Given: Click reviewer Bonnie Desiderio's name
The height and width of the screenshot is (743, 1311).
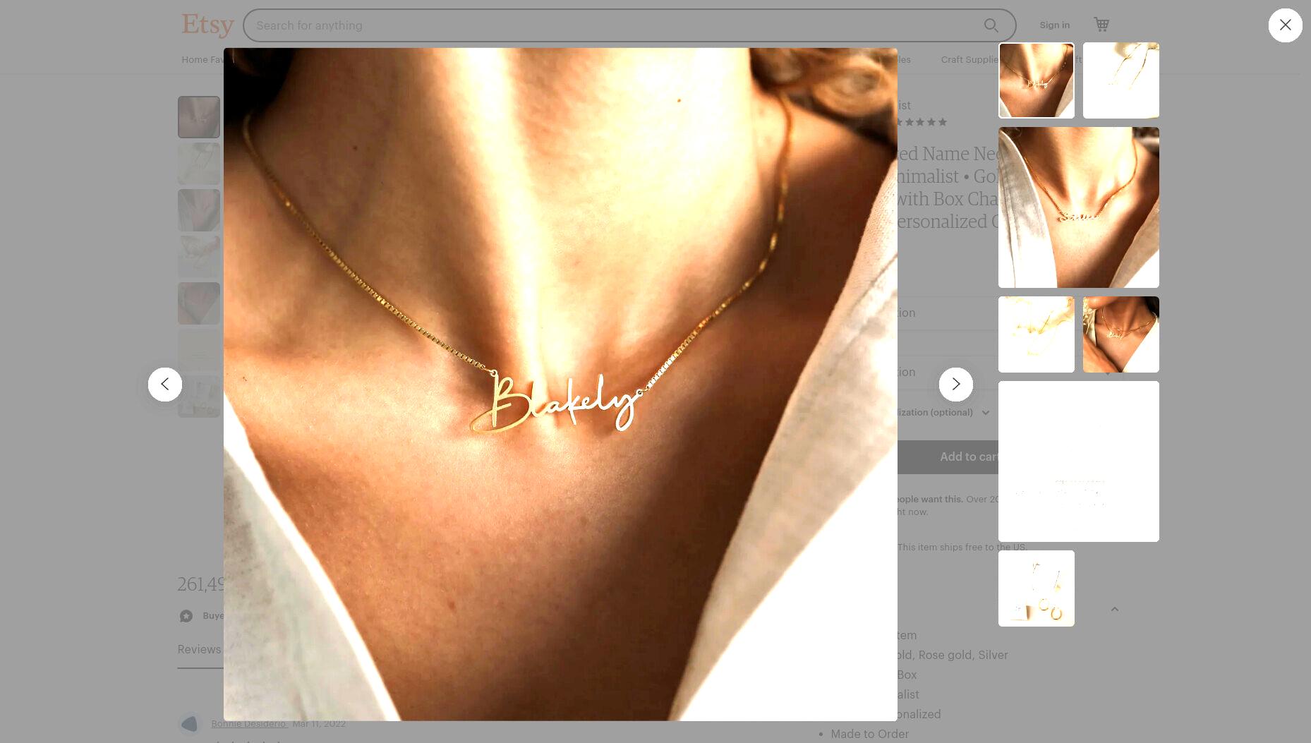Looking at the screenshot, I should [249, 724].
